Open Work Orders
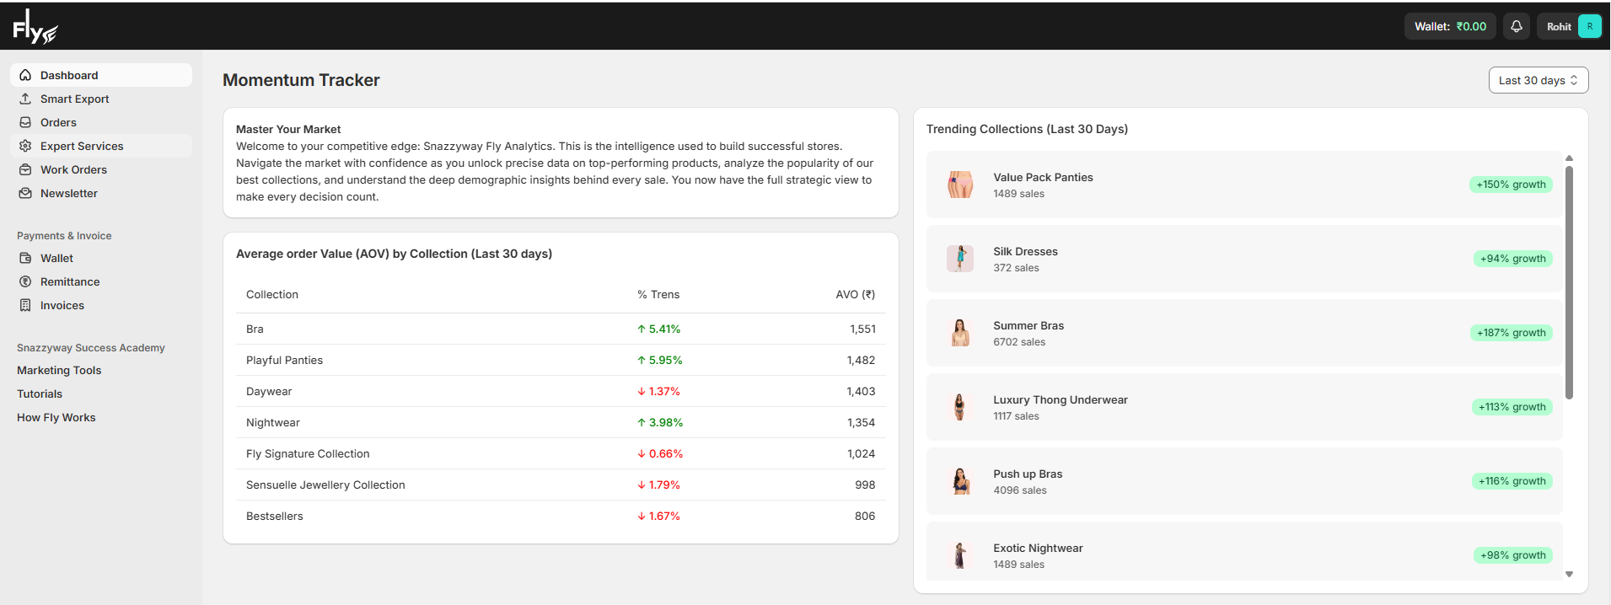 coord(101,169)
